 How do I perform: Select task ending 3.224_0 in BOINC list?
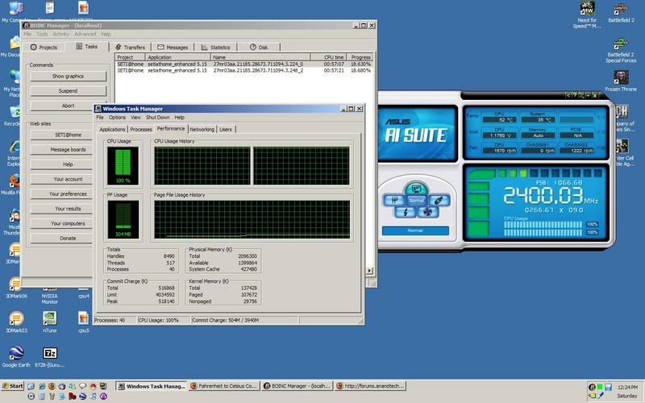[244, 64]
